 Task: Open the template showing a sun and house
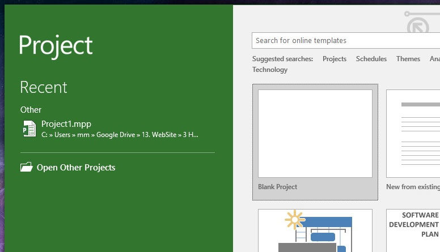point(315,230)
